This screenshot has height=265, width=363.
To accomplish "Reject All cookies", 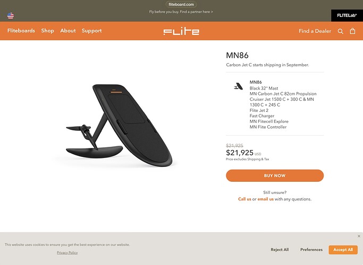I will tap(280, 250).
